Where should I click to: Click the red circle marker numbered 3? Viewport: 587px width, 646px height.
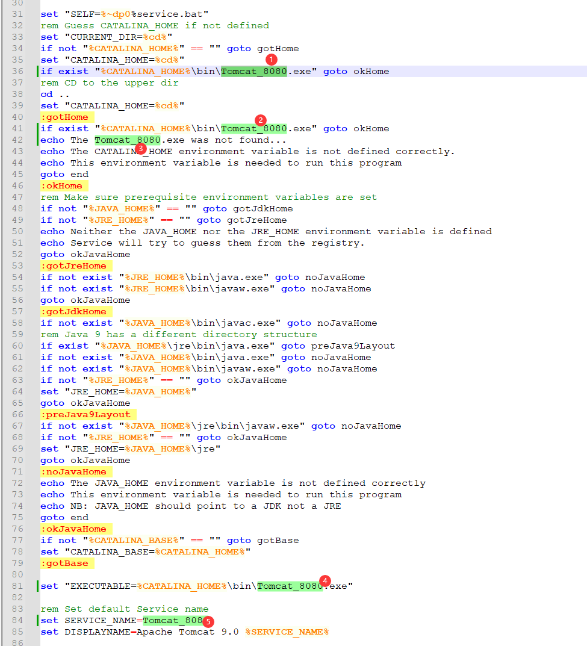click(x=140, y=148)
